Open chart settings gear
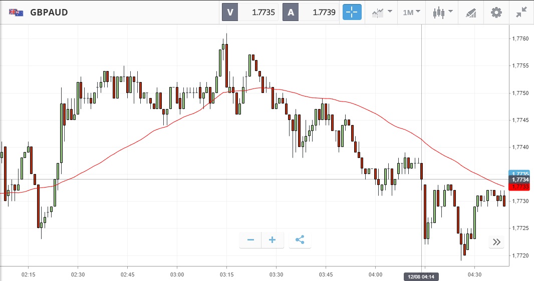The image size is (534, 281). [496, 12]
